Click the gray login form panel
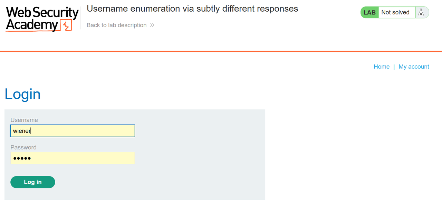 200,154
